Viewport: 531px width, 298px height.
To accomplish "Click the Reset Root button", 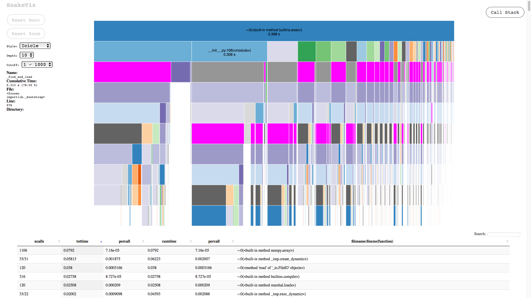I will pos(26,20).
